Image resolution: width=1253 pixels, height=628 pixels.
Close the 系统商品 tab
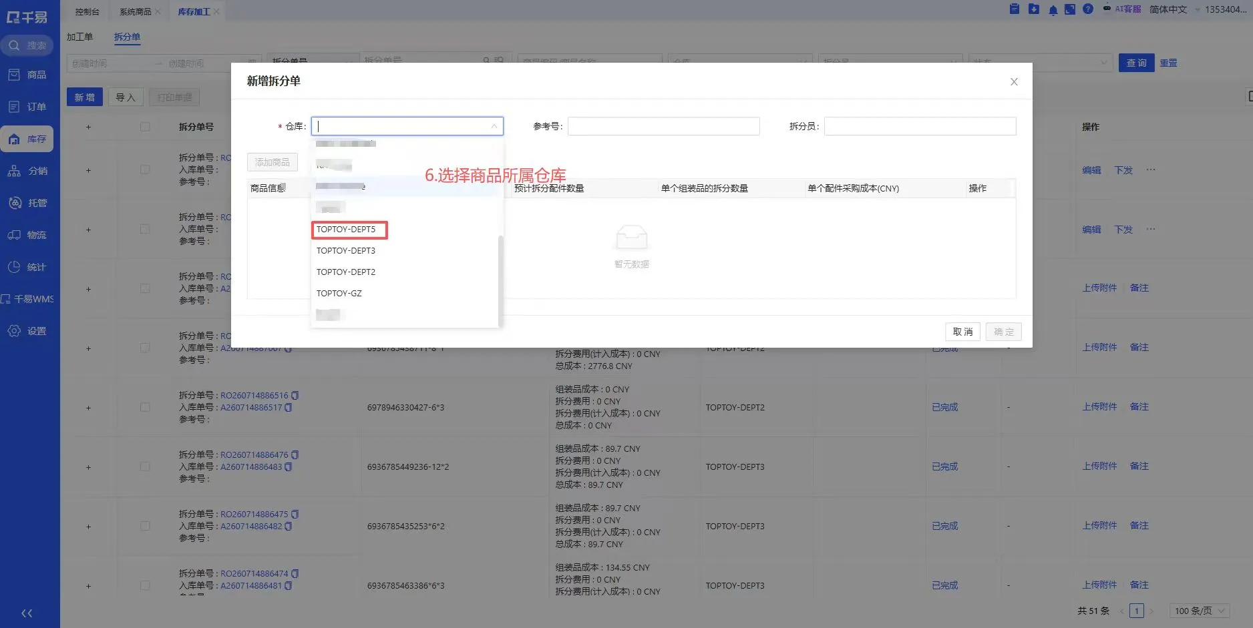click(158, 12)
